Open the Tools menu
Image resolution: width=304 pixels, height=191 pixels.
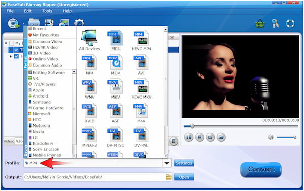tap(47, 11)
